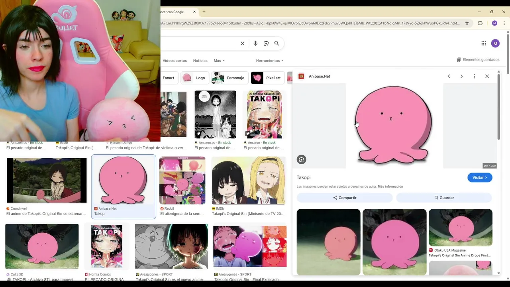Open the Google apps grid
Screen dimensions: 510x287
pos(483,43)
